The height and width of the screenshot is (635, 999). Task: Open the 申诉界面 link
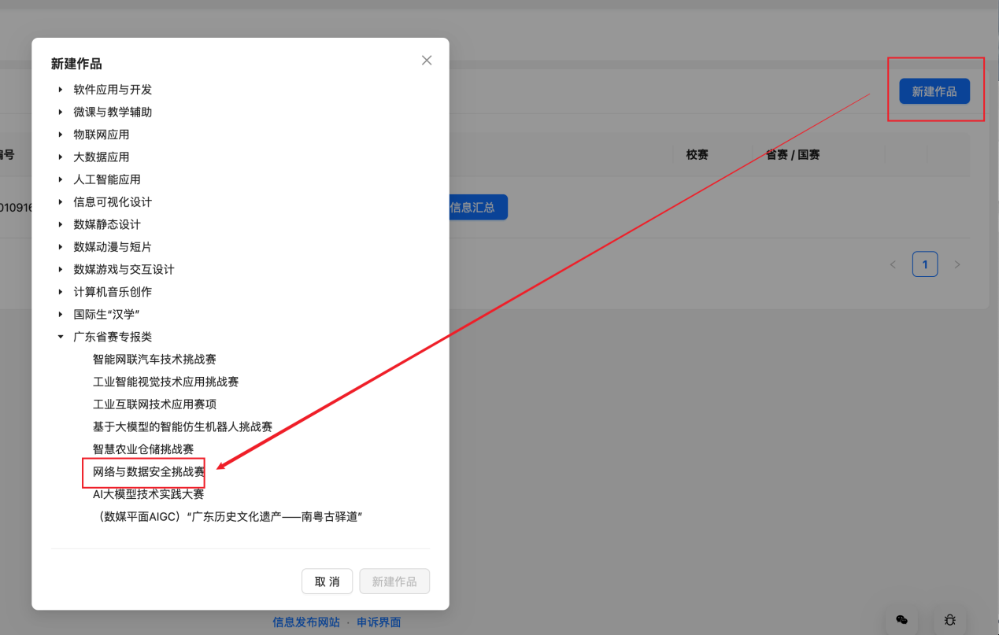[379, 622]
